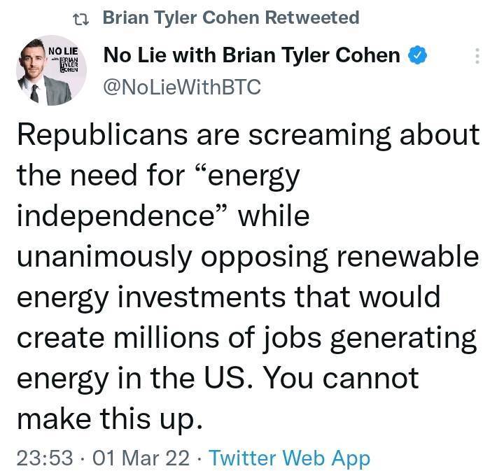The image size is (504, 471).
Task: Click the "01 Mar 22" date
Action: click(141, 458)
